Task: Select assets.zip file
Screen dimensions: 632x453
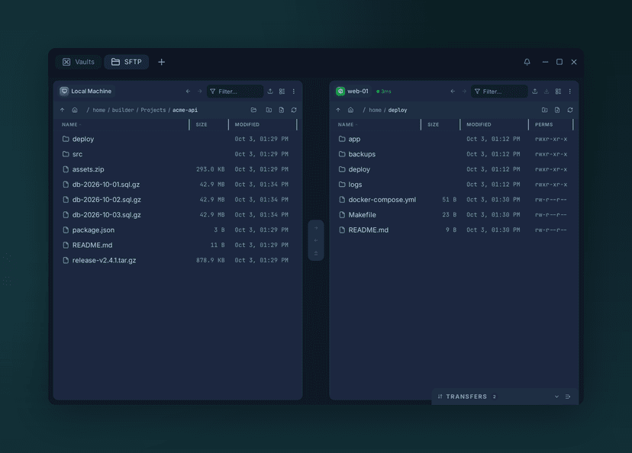Action: [x=178, y=169]
